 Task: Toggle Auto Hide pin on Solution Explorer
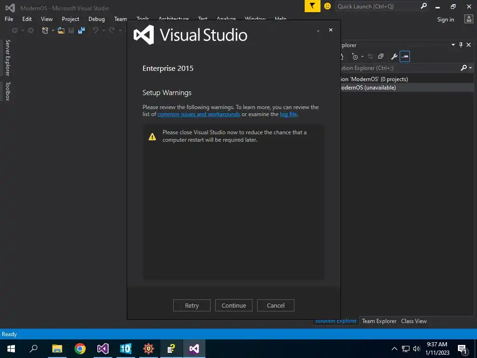click(x=461, y=45)
